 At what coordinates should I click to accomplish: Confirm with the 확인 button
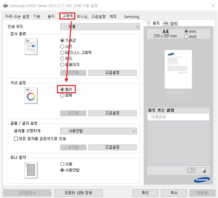pos(145,193)
